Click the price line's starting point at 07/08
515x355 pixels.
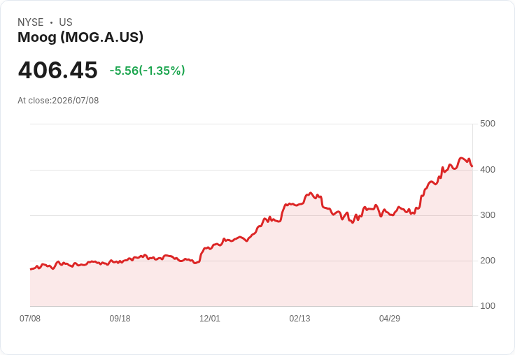[31, 269]
